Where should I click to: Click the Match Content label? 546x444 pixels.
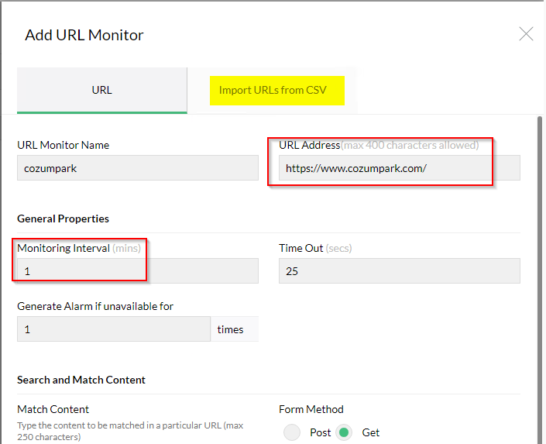tap(53, 409)
